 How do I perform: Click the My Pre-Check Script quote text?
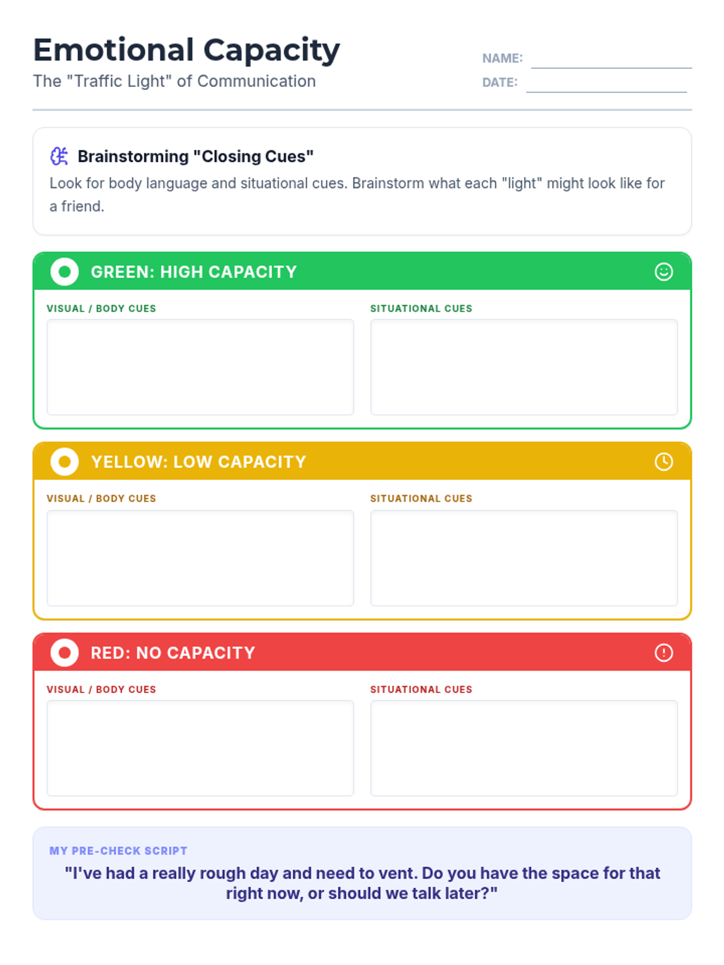pos(362,883)
